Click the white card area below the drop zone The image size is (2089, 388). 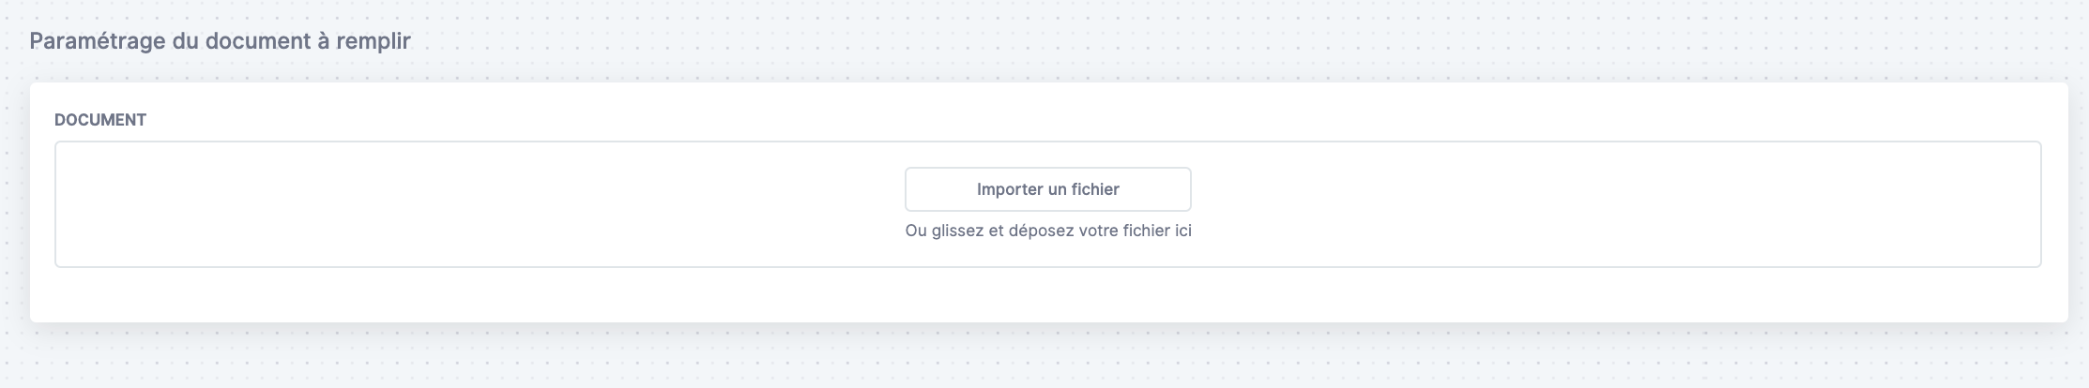[x=1048, y=295]
